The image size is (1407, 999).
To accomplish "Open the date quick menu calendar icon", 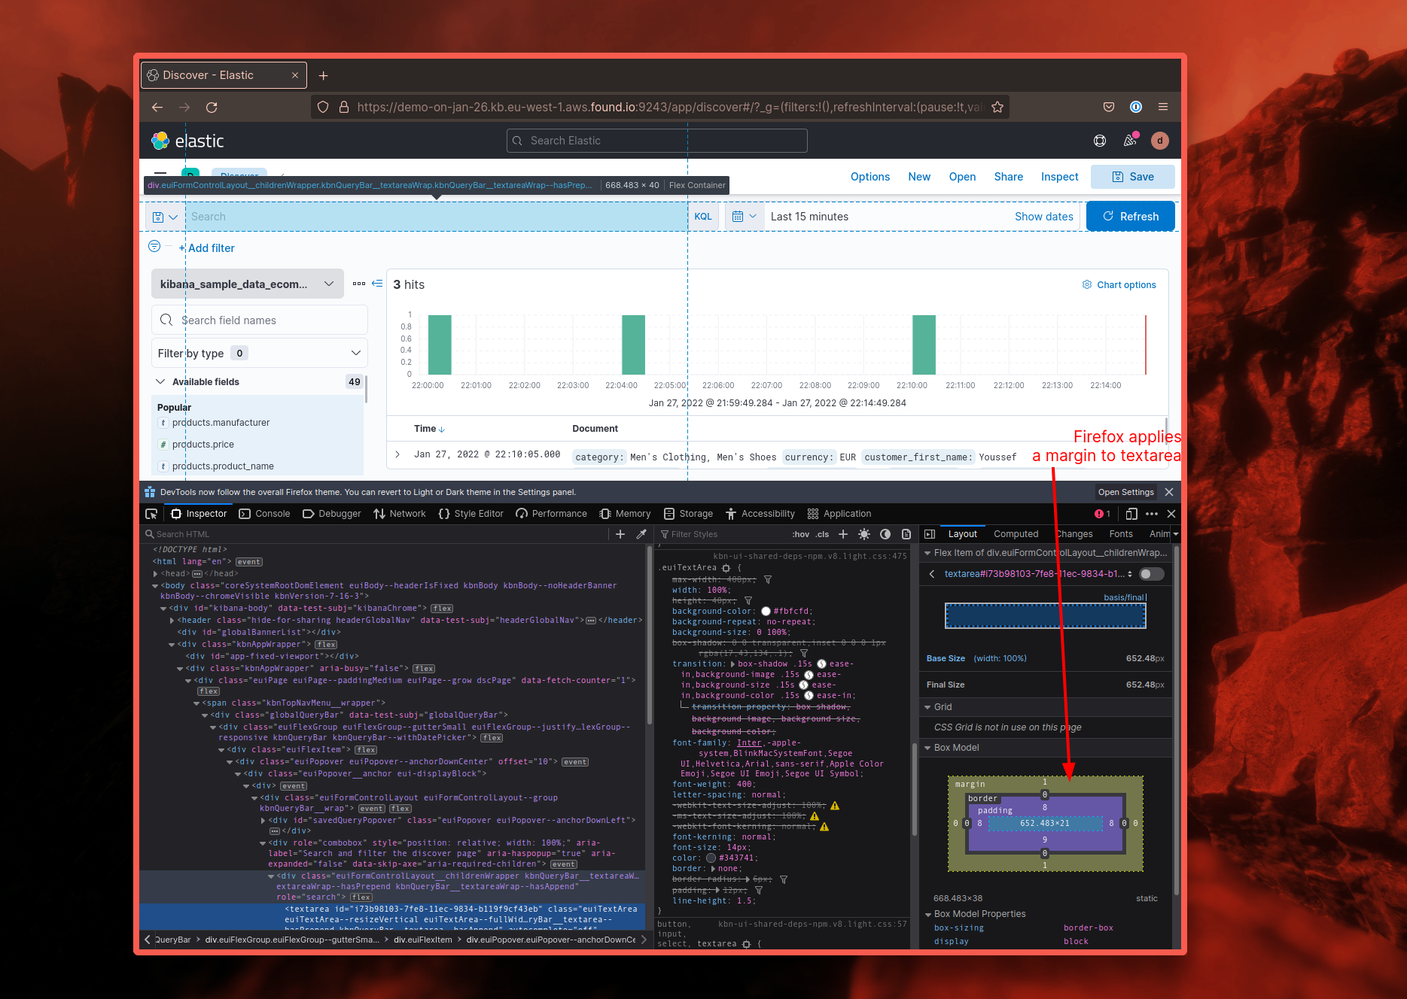I will [x=745, y=217].
